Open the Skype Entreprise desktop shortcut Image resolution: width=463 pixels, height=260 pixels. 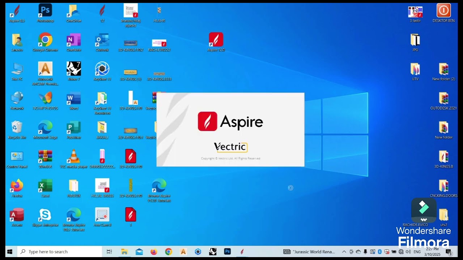[x=45, y=218]
